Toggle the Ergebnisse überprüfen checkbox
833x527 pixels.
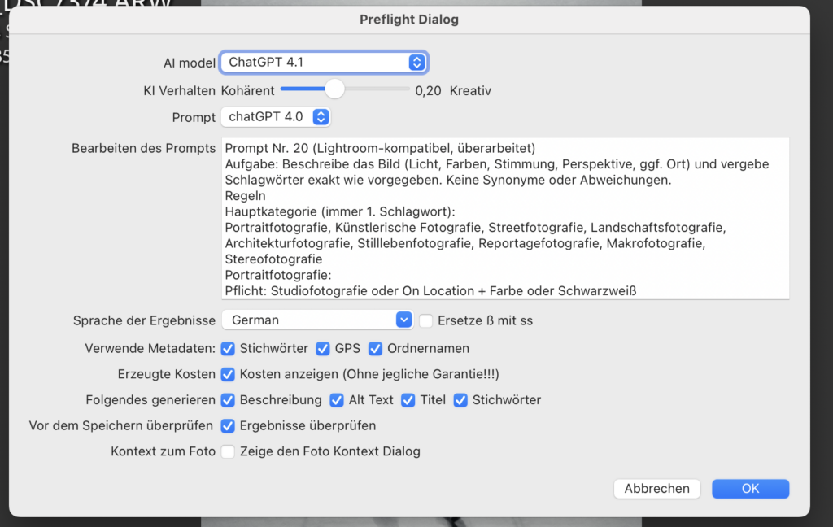[x=228, y=426]
